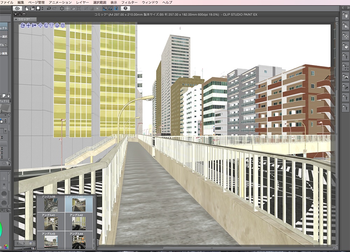The image size is (350, 252).
Task: Click the 3D object rotation icon in the launcher bar
Action: [x=46, y=25]
